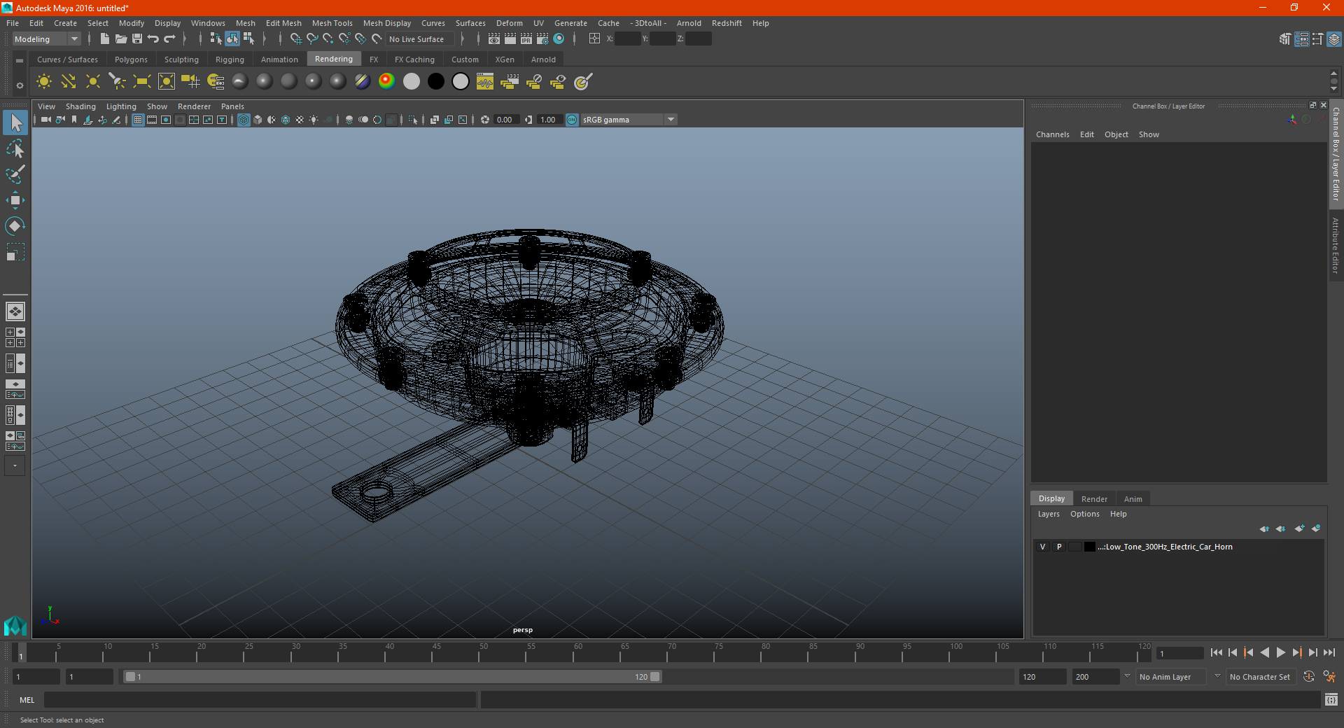Expand the shelf tabs options menu
Screen dimensions: 1344x728
click(20, 61)
